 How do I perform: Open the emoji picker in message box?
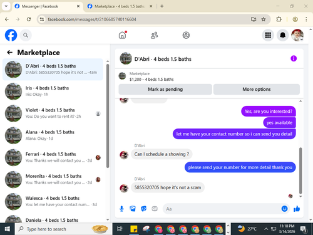[284, 209]
